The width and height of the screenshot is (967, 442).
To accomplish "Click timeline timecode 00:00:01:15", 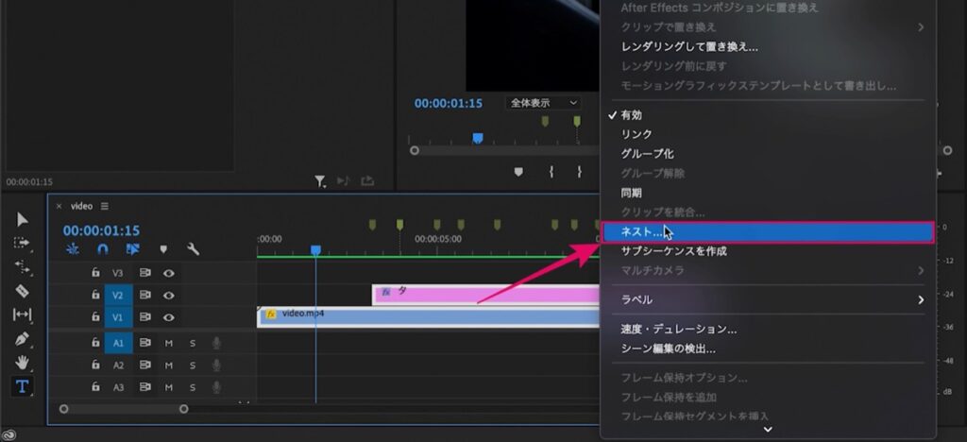I will coord(101,230).
